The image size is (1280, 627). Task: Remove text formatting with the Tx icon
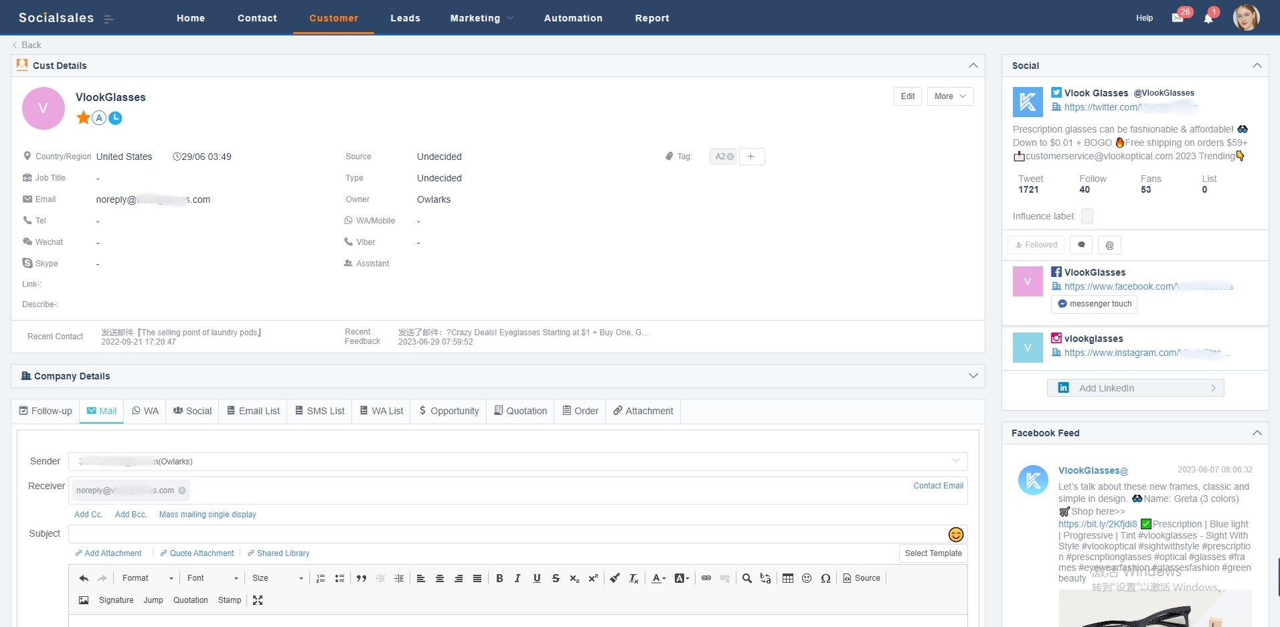click(x=634, y=578)
